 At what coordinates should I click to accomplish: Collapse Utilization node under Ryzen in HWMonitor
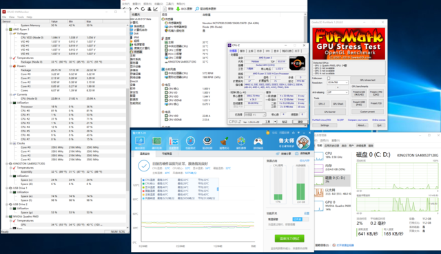[x=11, y=103]
